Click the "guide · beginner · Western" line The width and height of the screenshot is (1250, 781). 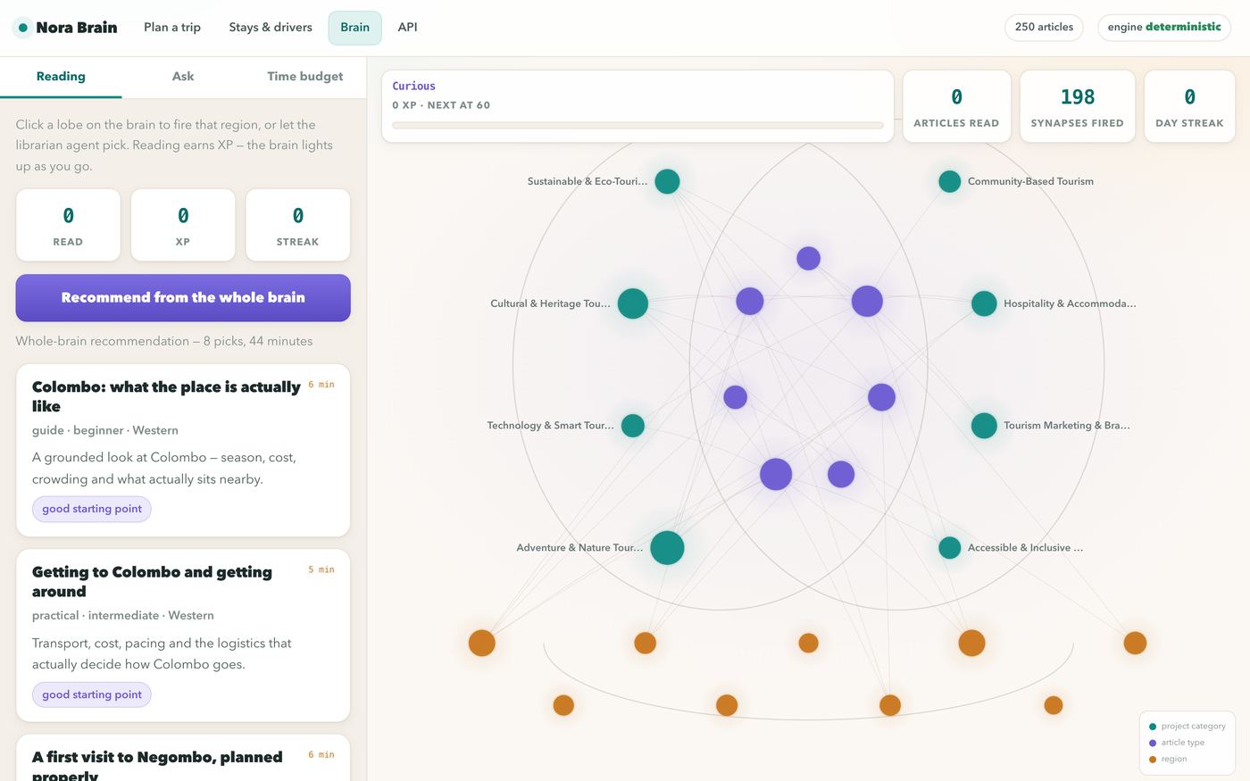(105, 430)
